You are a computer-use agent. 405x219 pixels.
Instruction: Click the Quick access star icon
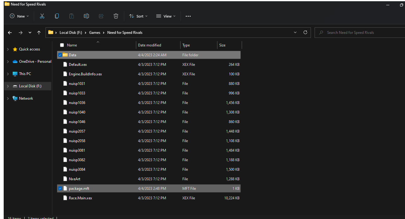coord(15,49)
